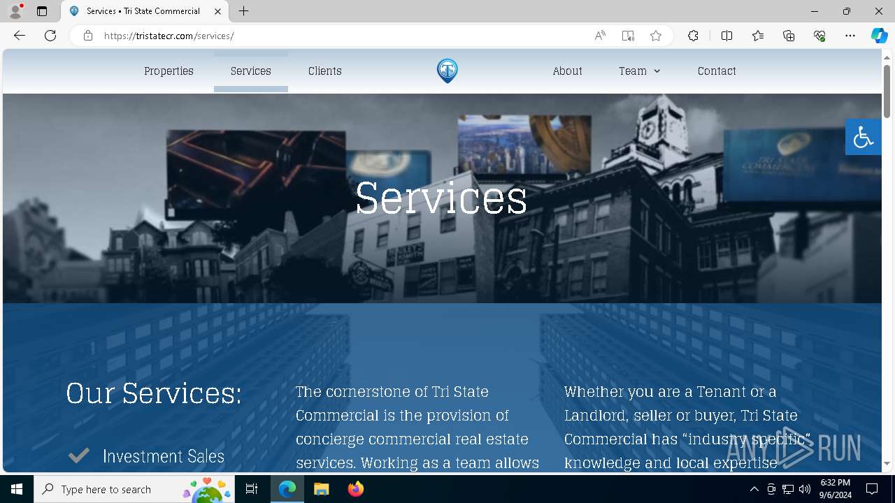This screenshot has height=503, width=895.
Task: Click the scrollbar down arrow
Action: tap(887, 464)
